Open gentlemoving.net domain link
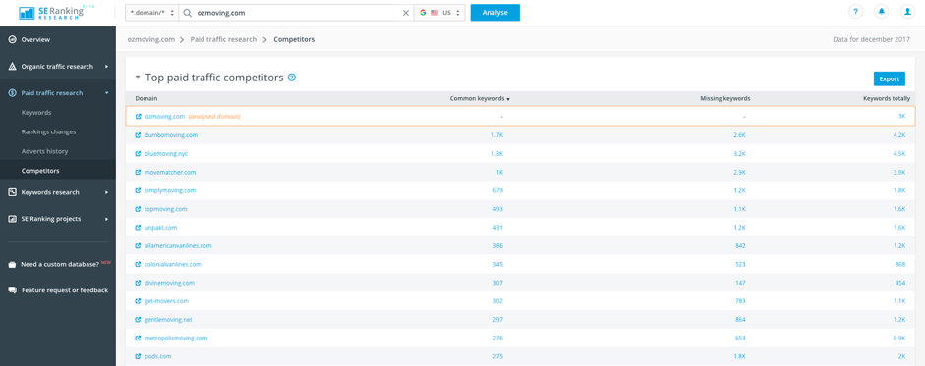This screenshot has height=366, width=925. (x=168, y=320)
